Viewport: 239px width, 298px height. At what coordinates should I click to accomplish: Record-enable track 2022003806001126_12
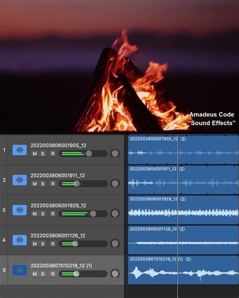point(53,244)
